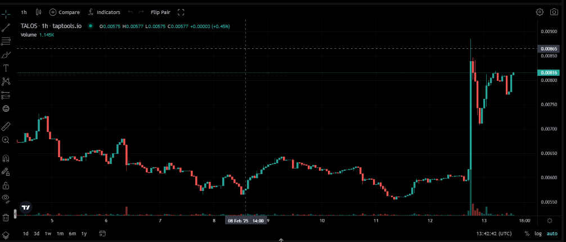Open the 1h time interval selector
This screenshot has width=566, height=242.
(24, 12)
